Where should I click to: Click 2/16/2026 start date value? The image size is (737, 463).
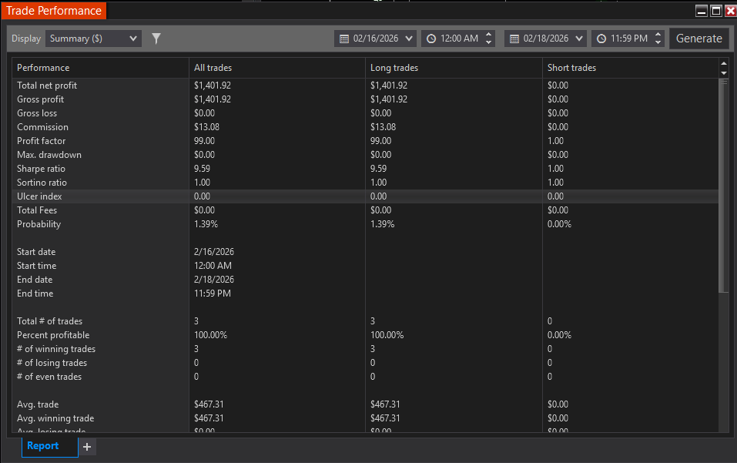click(214, 252)
